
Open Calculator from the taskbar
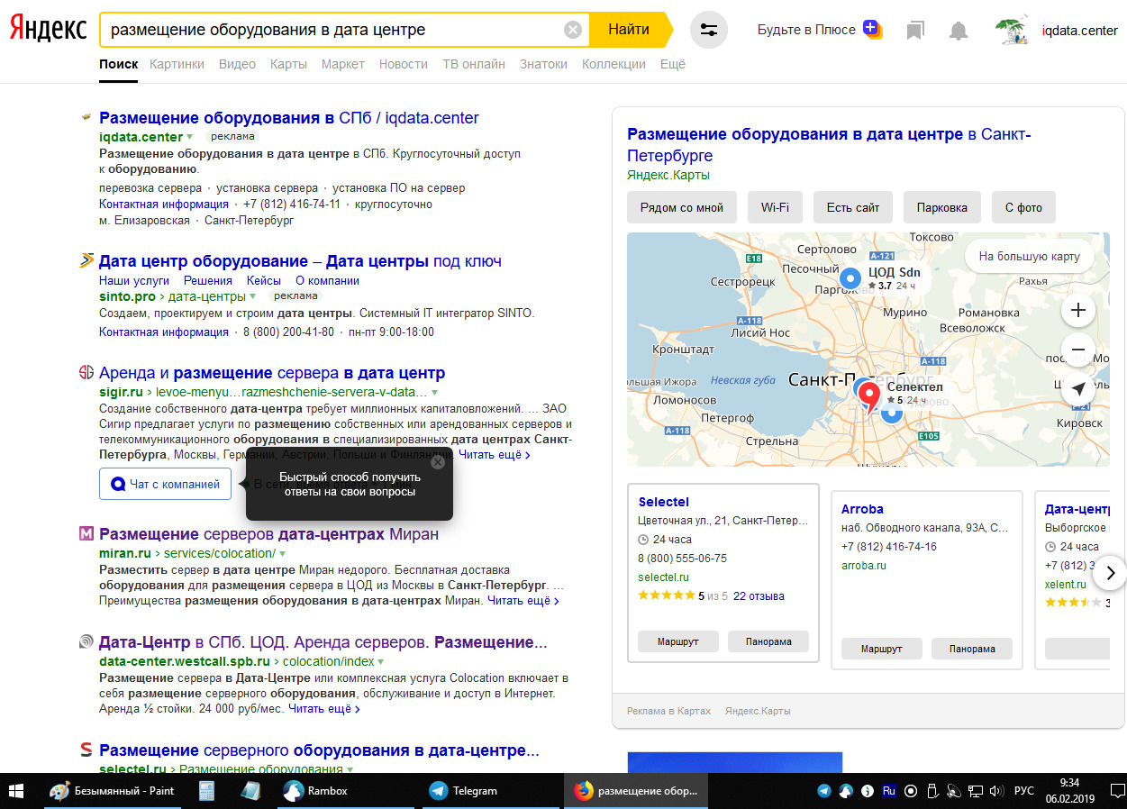click(206, 791)
